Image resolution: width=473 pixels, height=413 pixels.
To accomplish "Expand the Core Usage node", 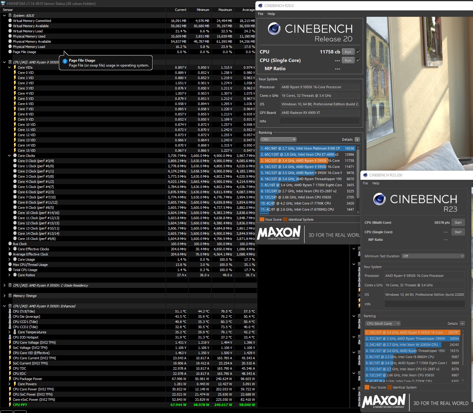I will [x=9, y=259].
